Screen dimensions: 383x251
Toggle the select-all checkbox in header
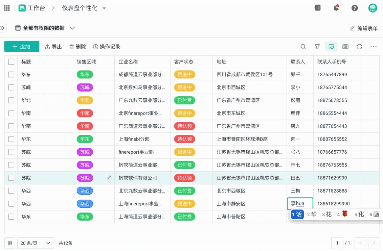[11, 61]
